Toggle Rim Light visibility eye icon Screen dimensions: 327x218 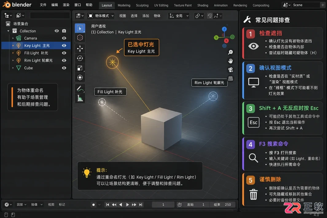point(64,60)
